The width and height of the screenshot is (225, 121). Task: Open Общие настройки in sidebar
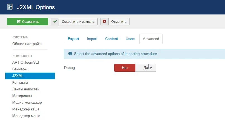(27, 44)
